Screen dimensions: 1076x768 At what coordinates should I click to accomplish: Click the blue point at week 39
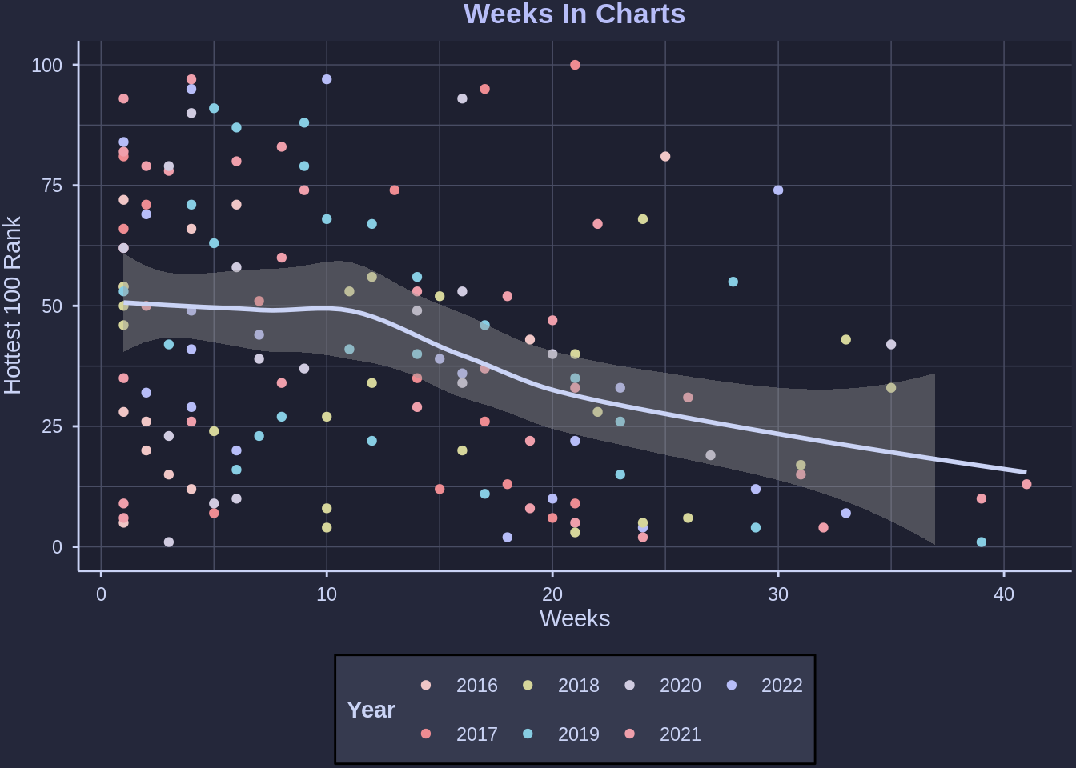click(x=982, y=542)
